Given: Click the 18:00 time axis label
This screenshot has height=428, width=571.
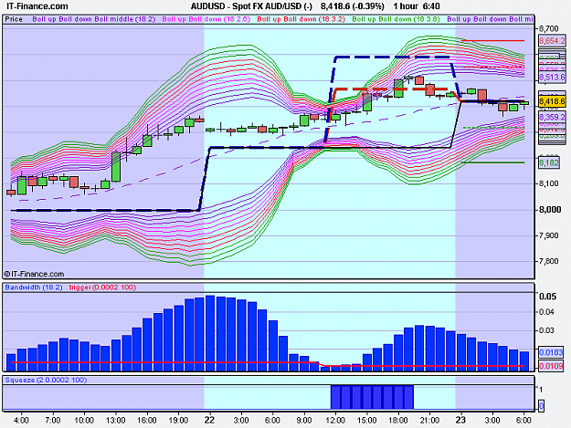Looking at the screenshot, I should 398,421.
